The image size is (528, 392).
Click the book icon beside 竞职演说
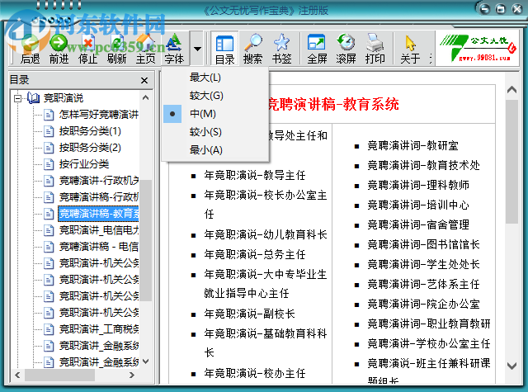point(33,98)
